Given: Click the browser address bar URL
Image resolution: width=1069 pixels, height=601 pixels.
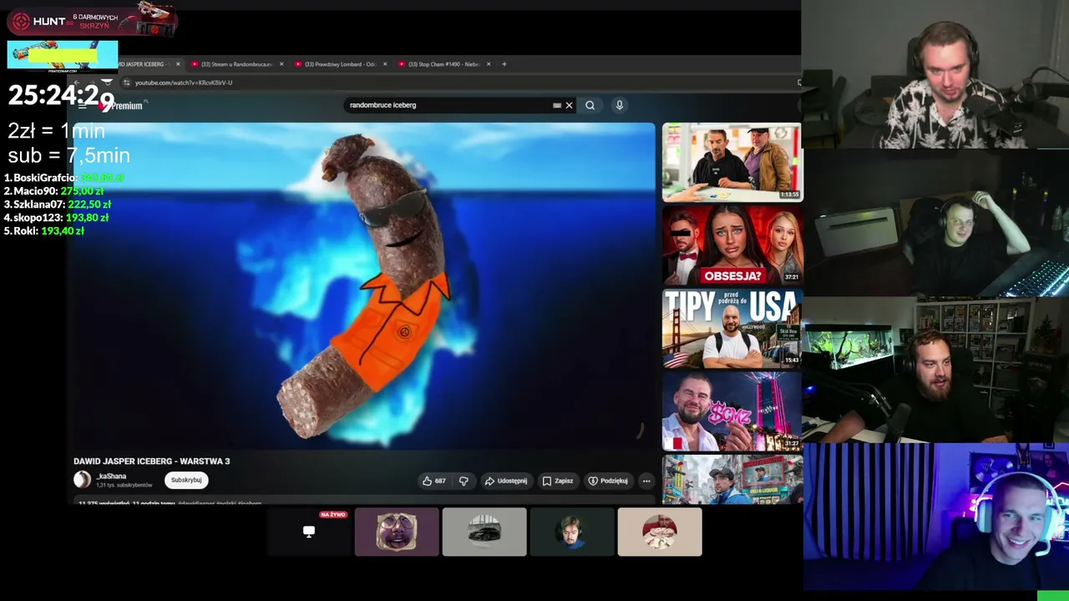Looking at the screenshot, I should click(x=184, y=83).
